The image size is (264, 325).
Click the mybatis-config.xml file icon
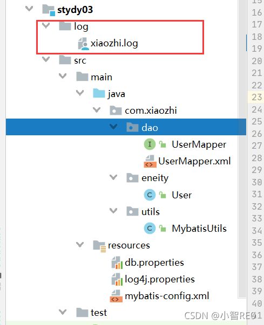pyautogui.click(x=116, y=296)
